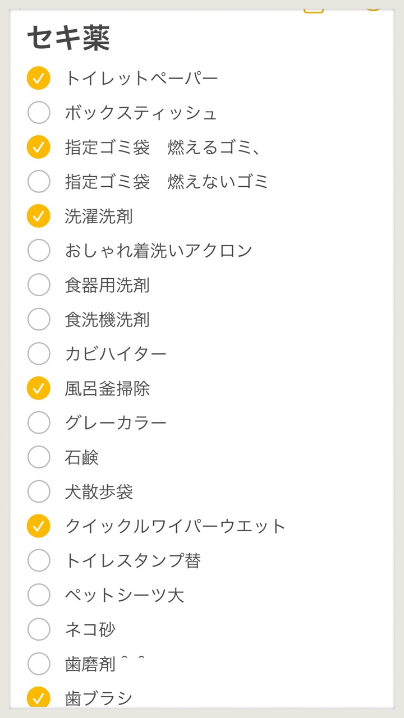Tap the セキ薬 list title
Screen dimensions: 404x718
[x=68, y=38]
